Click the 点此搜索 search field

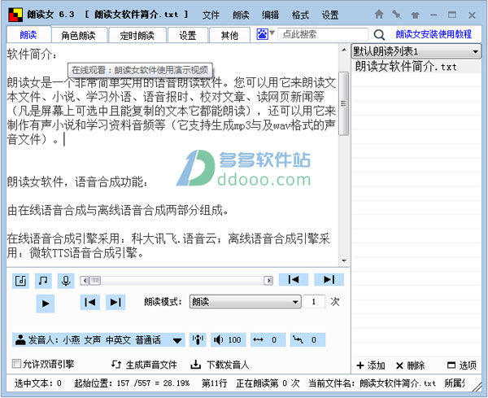[323, 34]
